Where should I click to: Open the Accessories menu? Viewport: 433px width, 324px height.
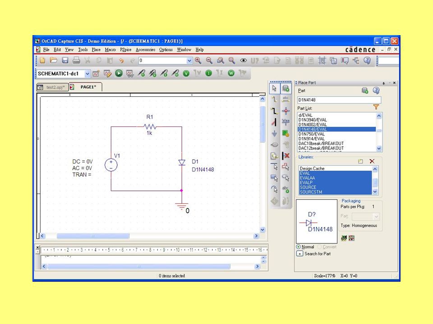pyautogui.click(x=146, y=49)
